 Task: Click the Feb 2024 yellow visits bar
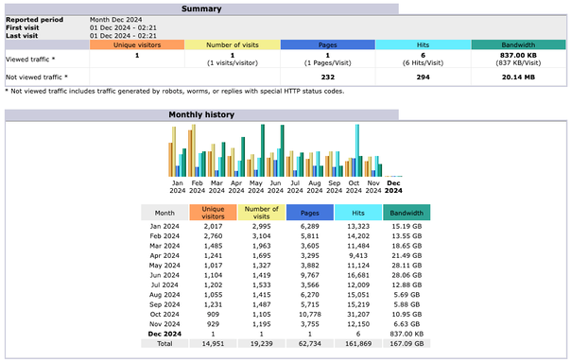click(194, 150)
